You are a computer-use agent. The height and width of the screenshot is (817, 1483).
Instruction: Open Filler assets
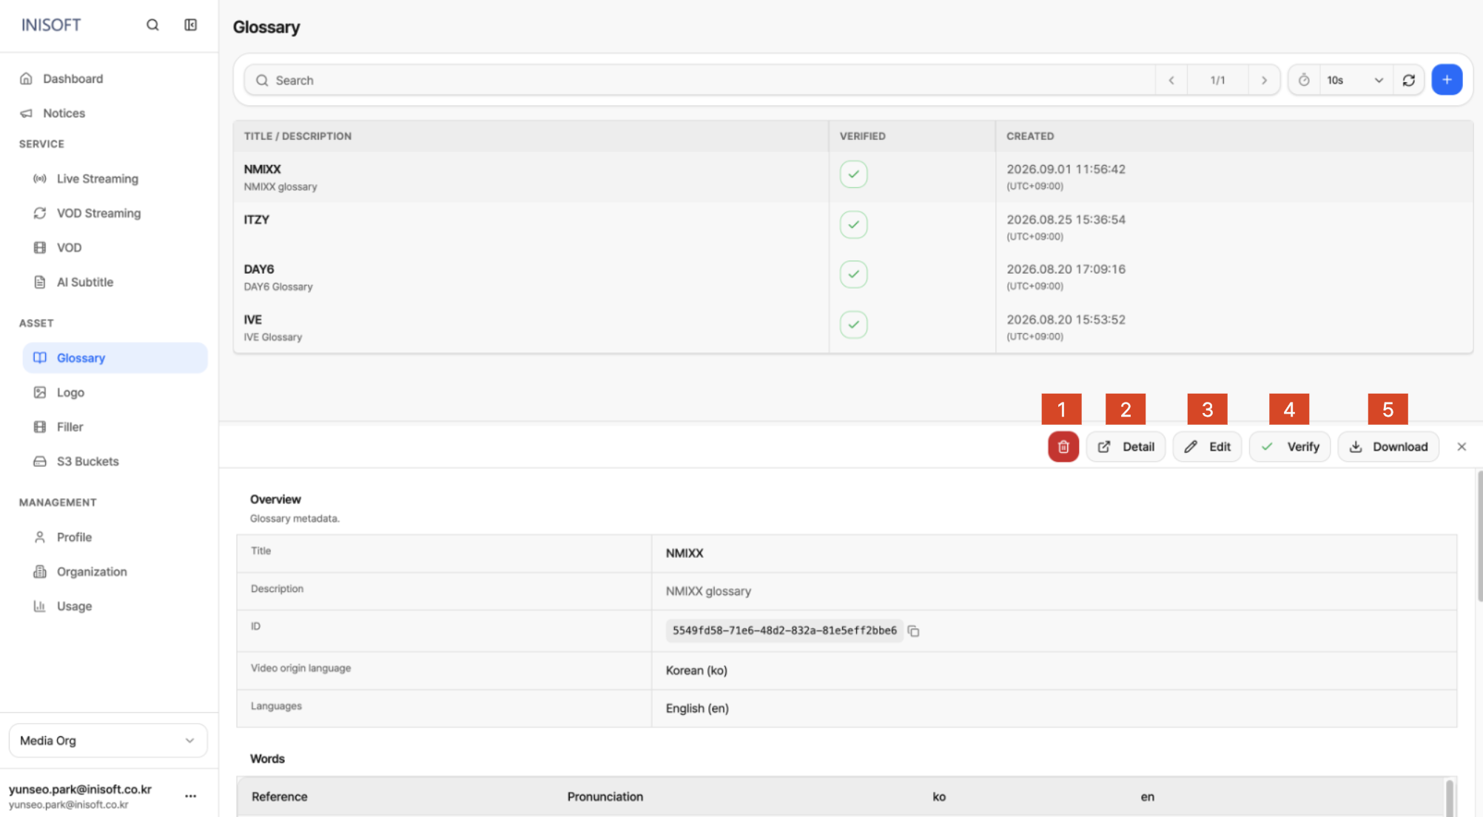click(70, 427)
